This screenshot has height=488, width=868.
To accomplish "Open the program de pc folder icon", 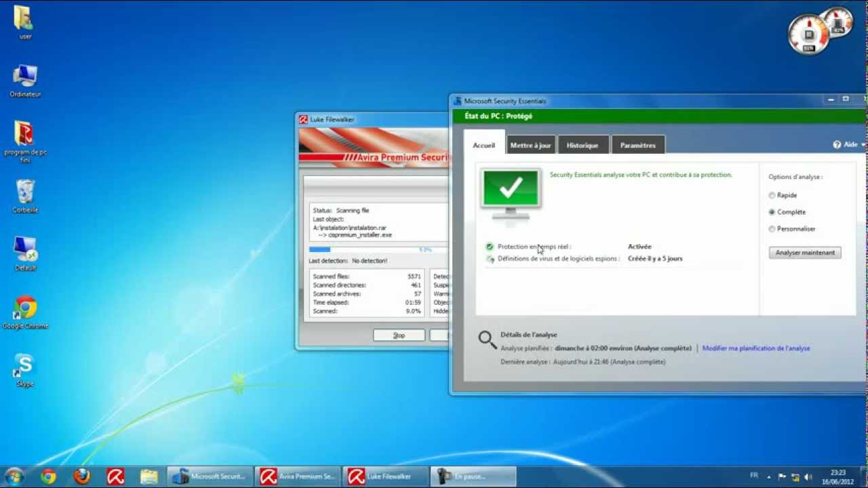I will [25, 142].
